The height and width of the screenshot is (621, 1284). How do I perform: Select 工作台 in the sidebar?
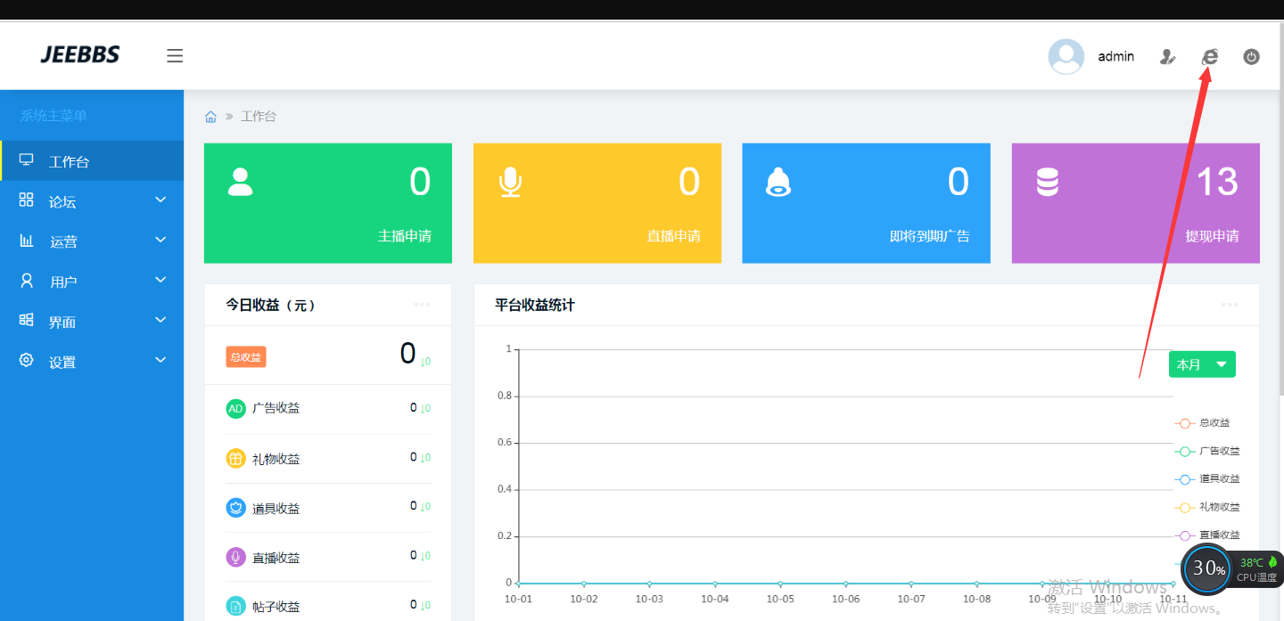tap(92, 161)
